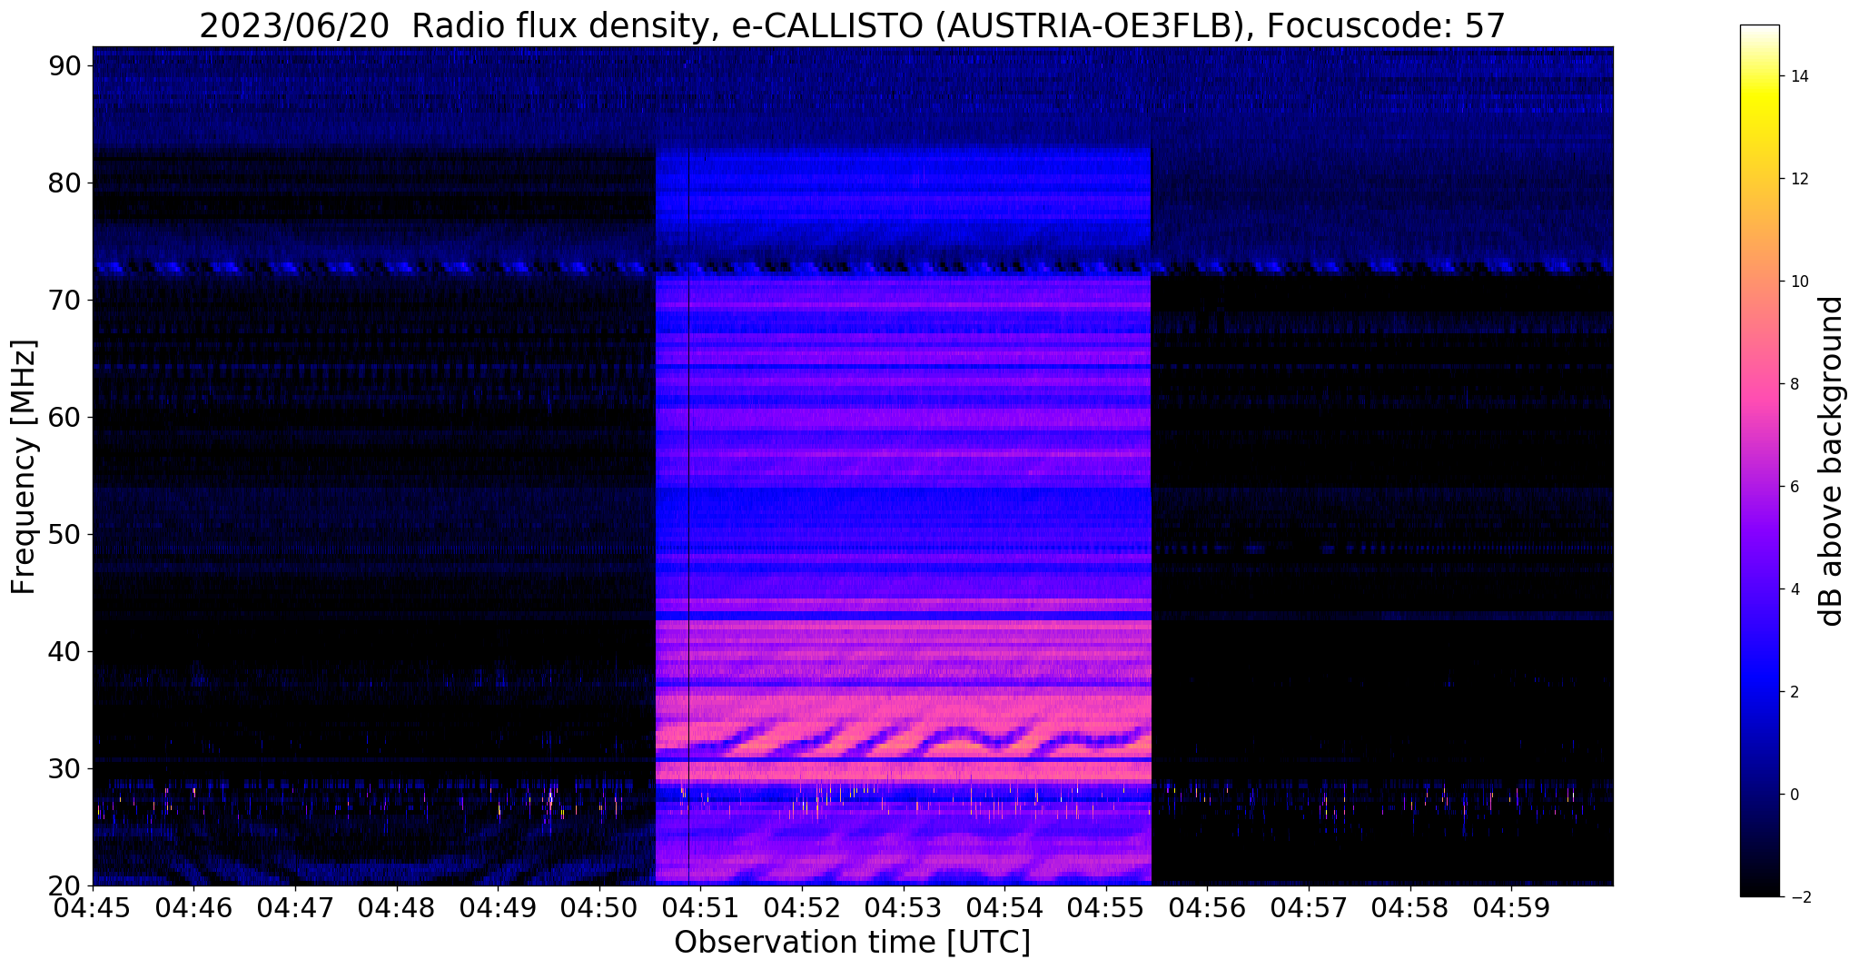Click the 04:55 time tick label
The width and height of the screenshot is (1859, 969).
pos(1106,907)
